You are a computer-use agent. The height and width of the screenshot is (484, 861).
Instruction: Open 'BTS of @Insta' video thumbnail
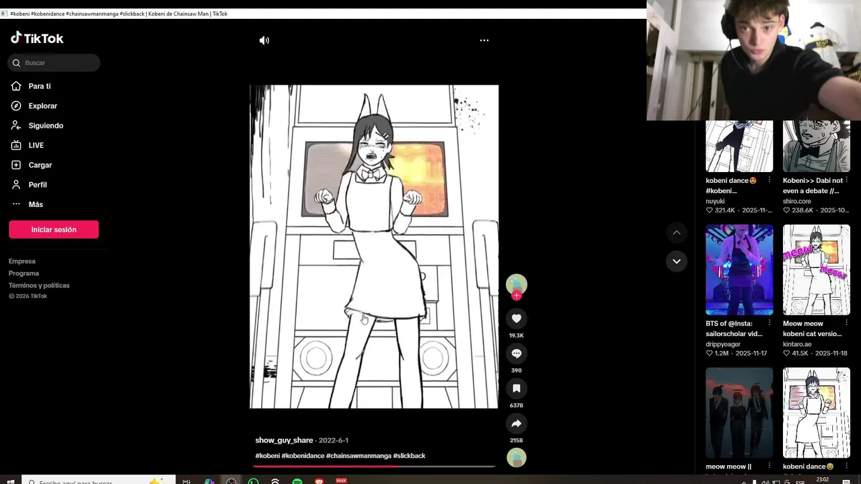point(739,270)
